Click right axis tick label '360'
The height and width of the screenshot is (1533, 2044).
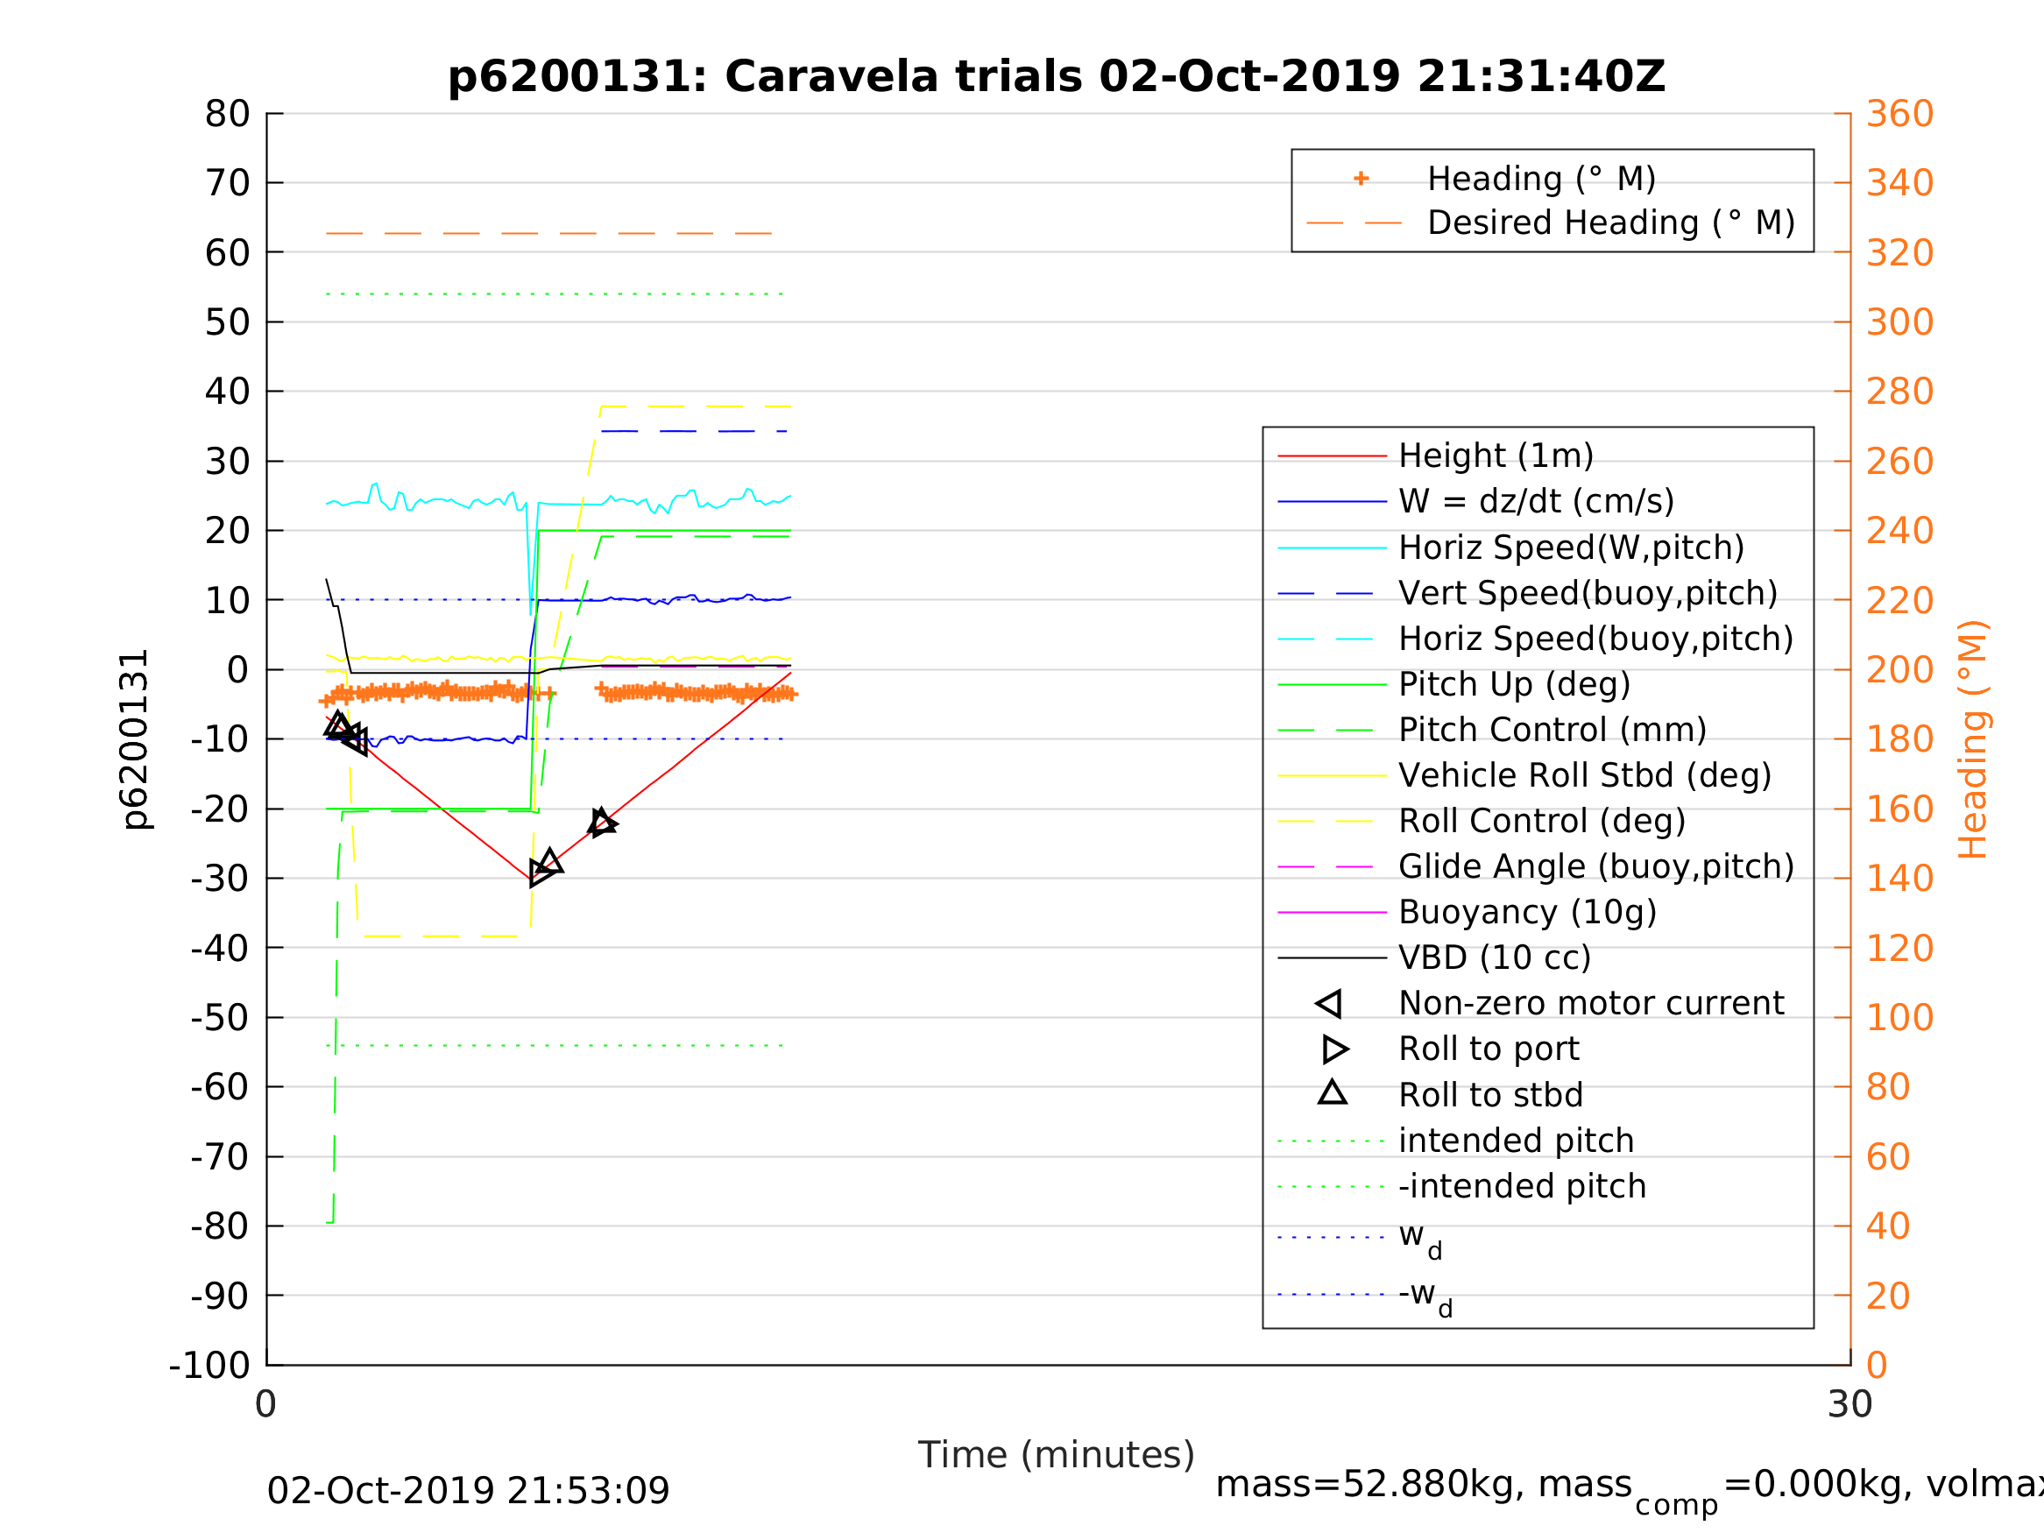1899,115
